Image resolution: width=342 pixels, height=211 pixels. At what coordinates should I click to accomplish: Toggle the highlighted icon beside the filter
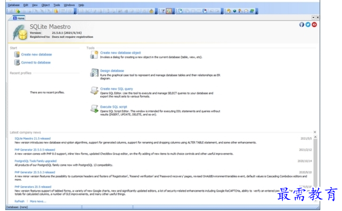click(x=168, y=11)
